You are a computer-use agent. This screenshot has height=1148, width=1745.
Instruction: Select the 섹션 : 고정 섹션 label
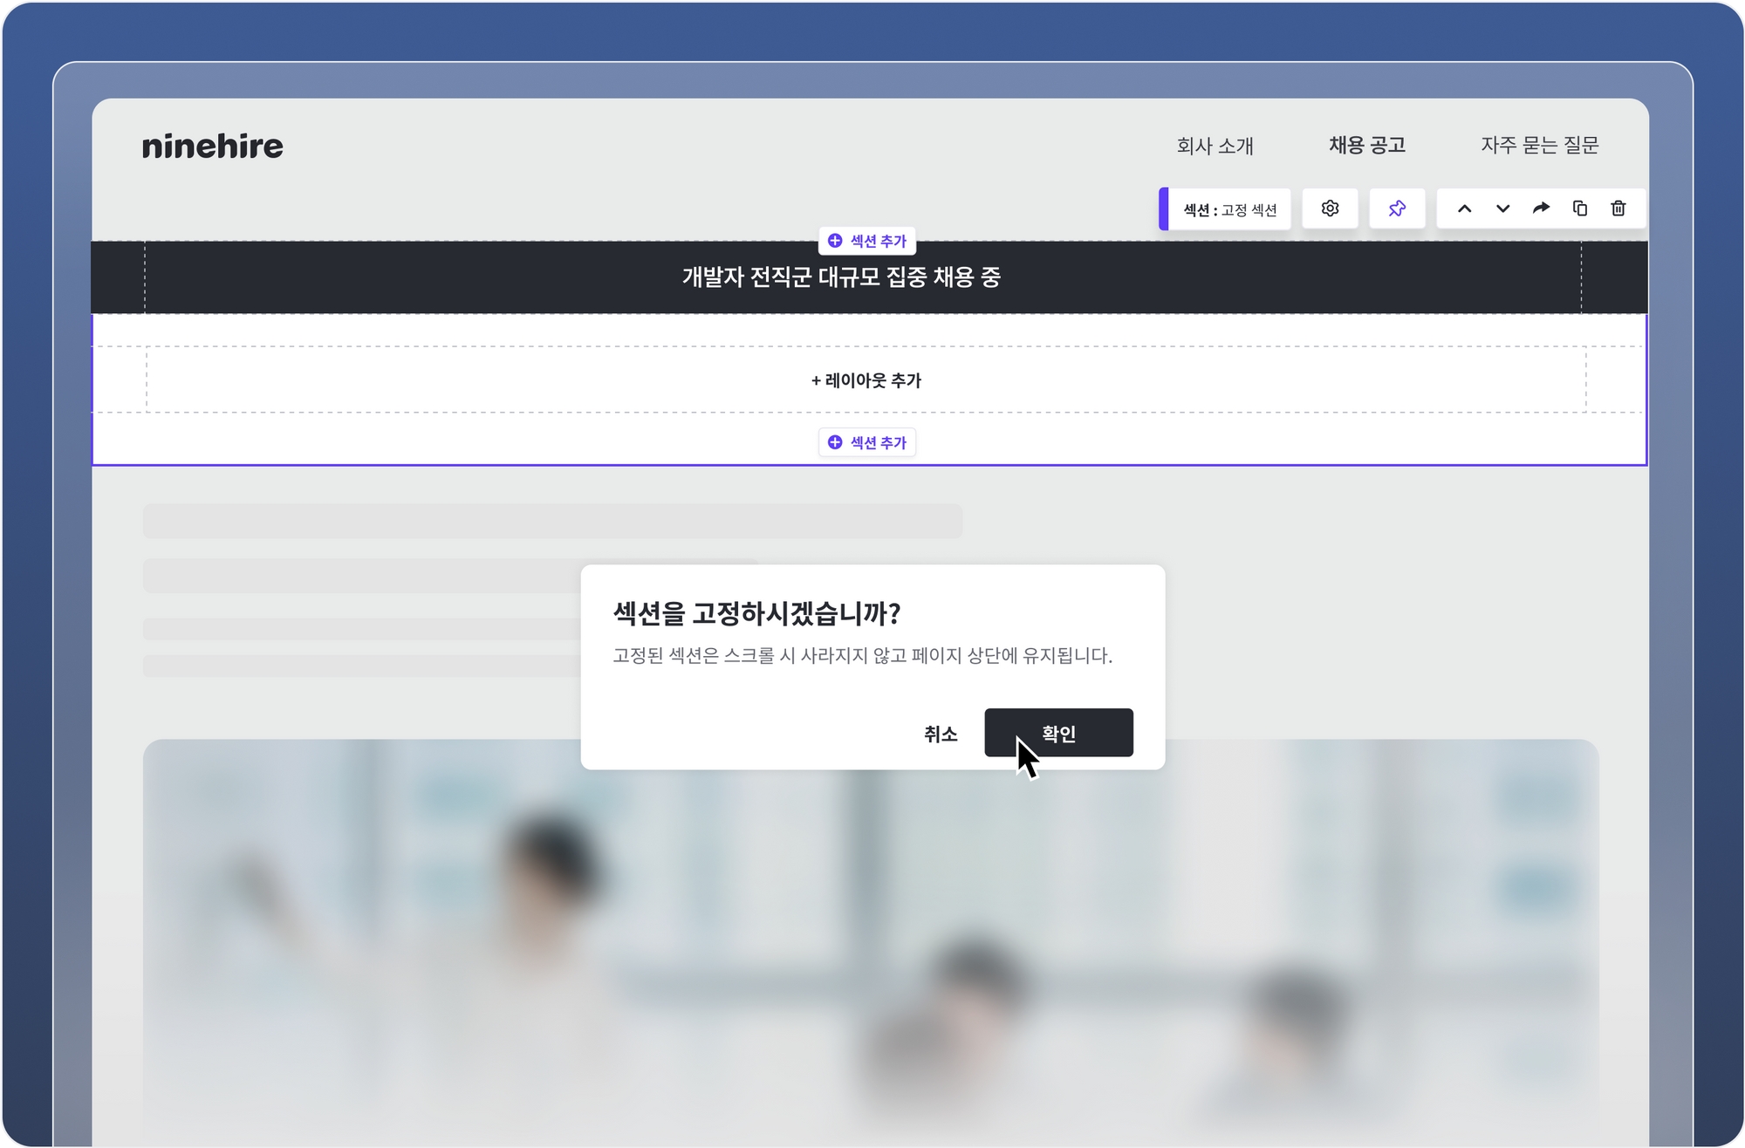point(1228,209)
